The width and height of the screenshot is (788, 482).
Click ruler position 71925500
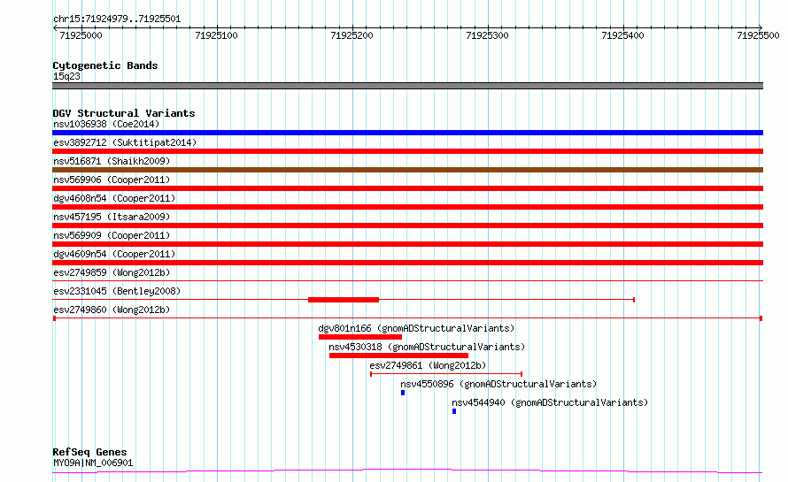758,35
